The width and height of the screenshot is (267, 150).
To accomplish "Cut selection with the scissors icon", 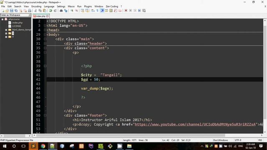I will coord(35,10).
